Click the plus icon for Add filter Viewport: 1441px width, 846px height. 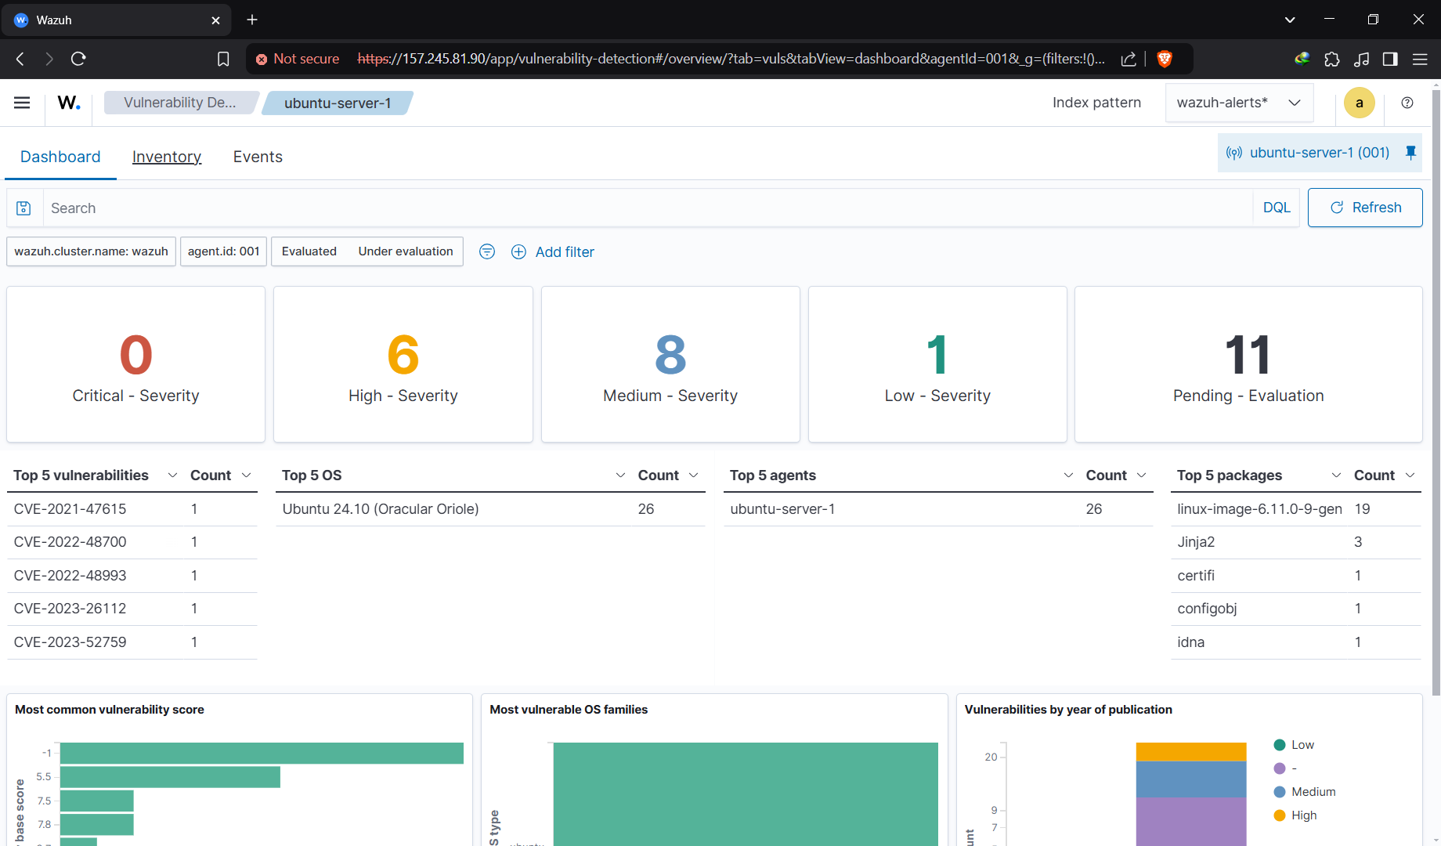coord(518,251)
